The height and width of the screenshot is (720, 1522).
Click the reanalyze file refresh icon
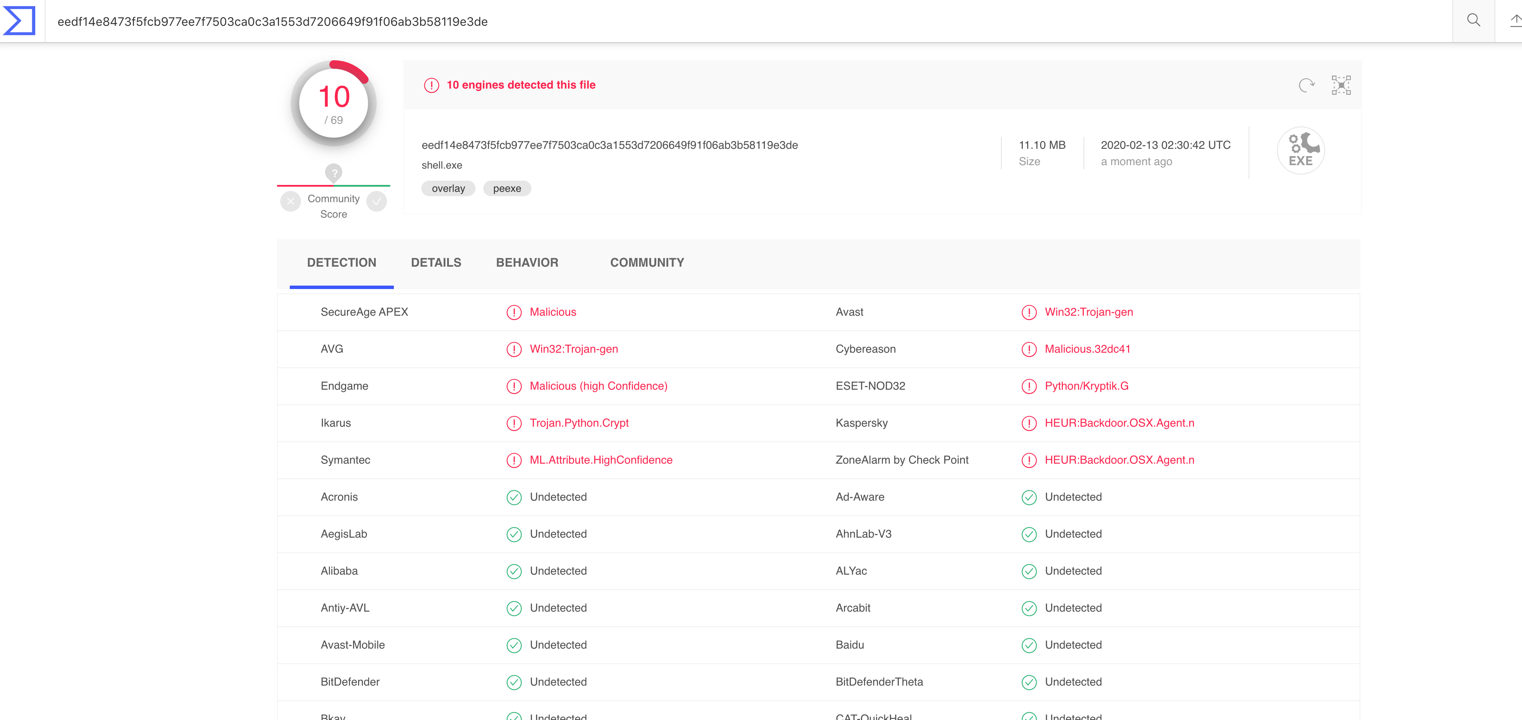pos(1306,85)
